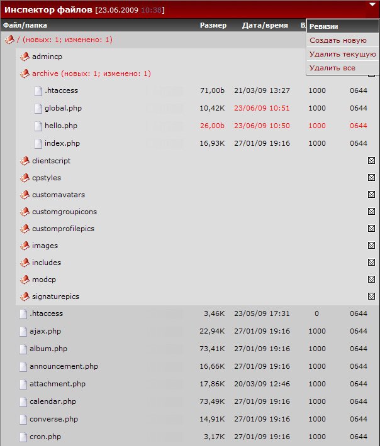Image resolution: width=380 pixels, height=446 pixels.
Task: Toggle the checkbox on the signaturepics row
Action: [371, 296]
